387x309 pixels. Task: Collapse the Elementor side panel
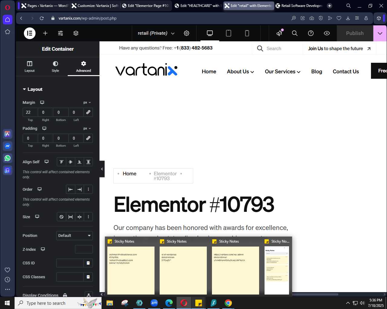tap(102, 169)
